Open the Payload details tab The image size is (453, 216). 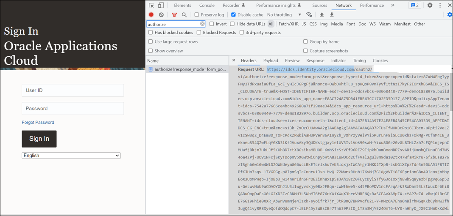(x=271, y=60)
